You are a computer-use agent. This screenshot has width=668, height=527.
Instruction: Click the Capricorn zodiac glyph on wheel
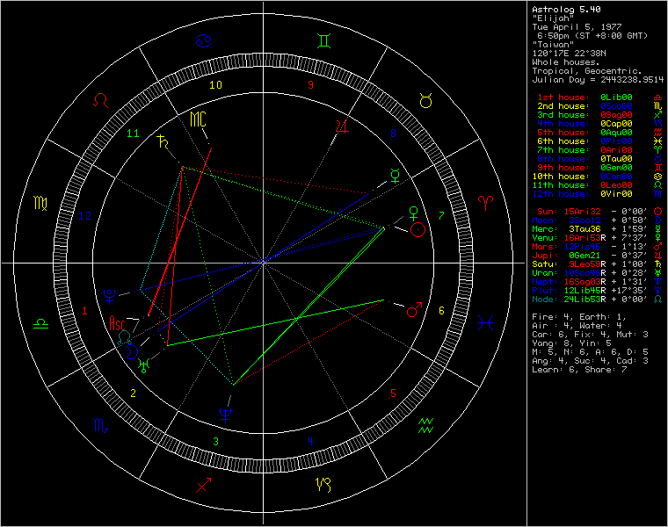323,485
